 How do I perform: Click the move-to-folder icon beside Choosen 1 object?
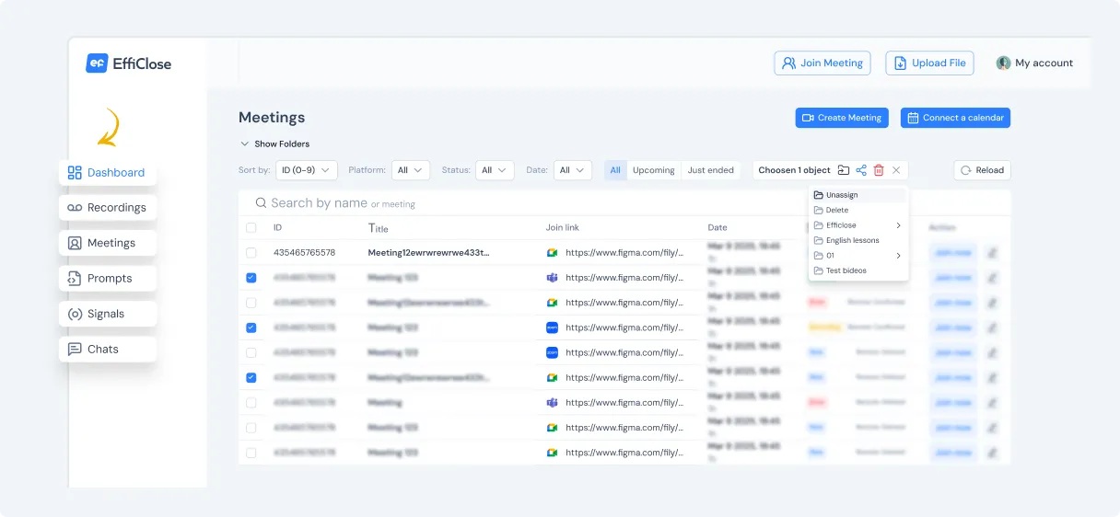(x=843, y=170)
